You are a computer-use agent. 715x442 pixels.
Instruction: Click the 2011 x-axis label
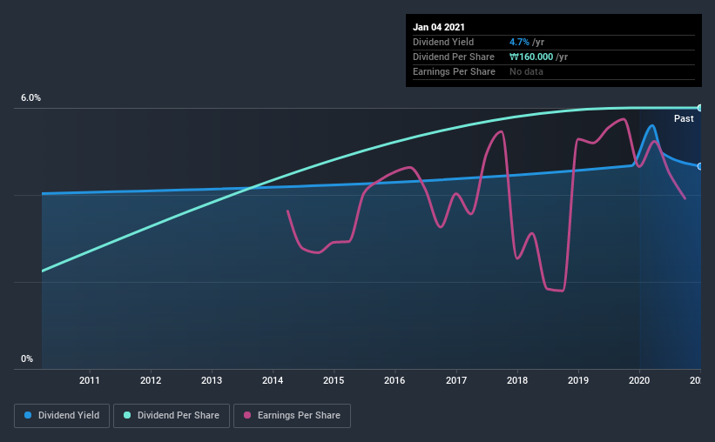90,380
